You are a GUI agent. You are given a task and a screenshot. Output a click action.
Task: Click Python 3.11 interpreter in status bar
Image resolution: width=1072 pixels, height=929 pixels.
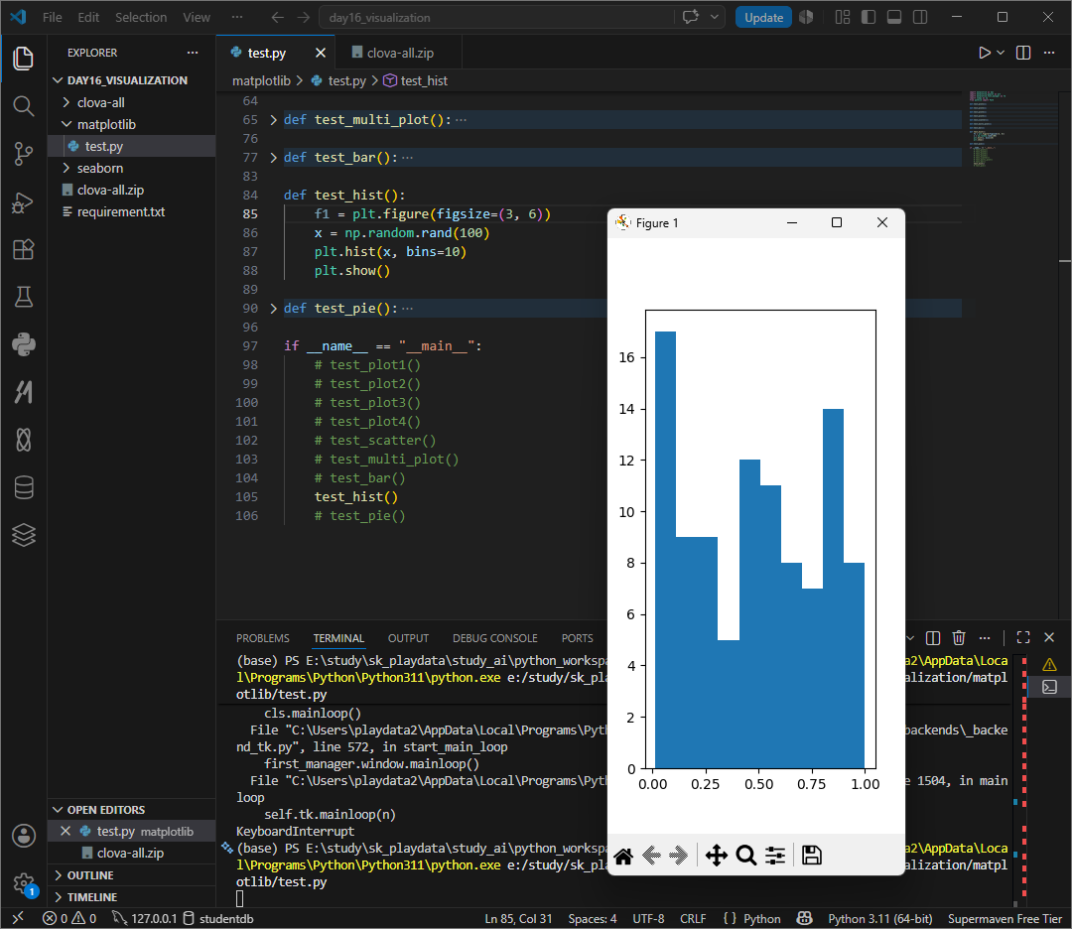click(x=879, y=919)
